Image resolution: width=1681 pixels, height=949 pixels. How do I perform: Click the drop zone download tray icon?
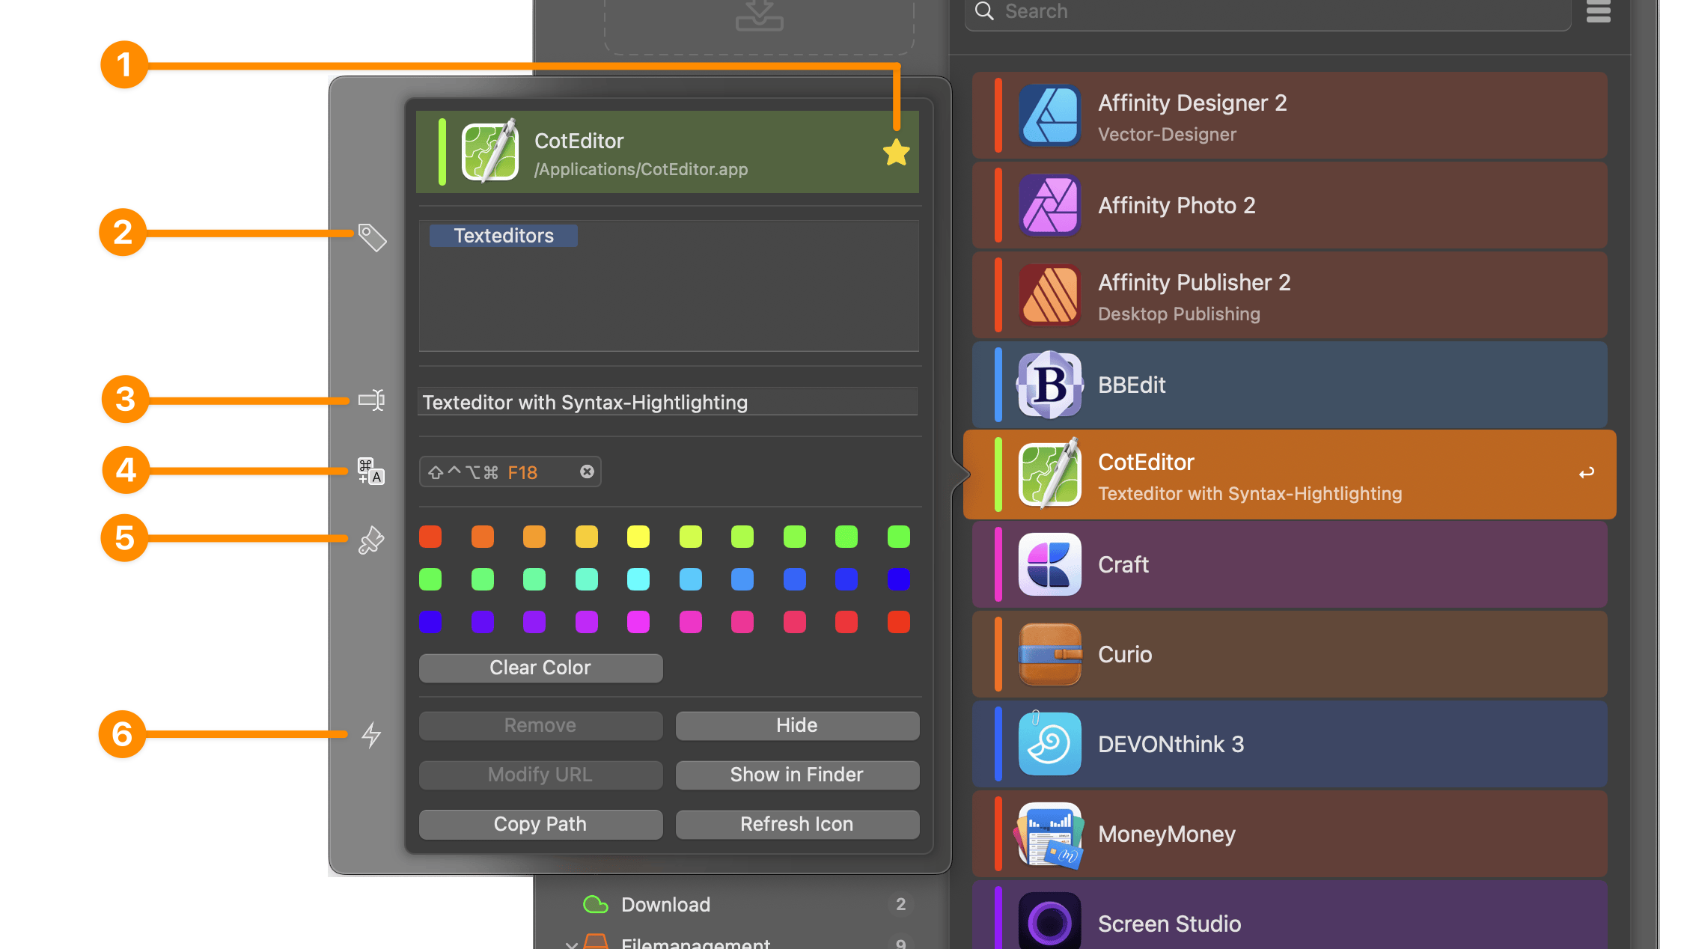[759, 15]
